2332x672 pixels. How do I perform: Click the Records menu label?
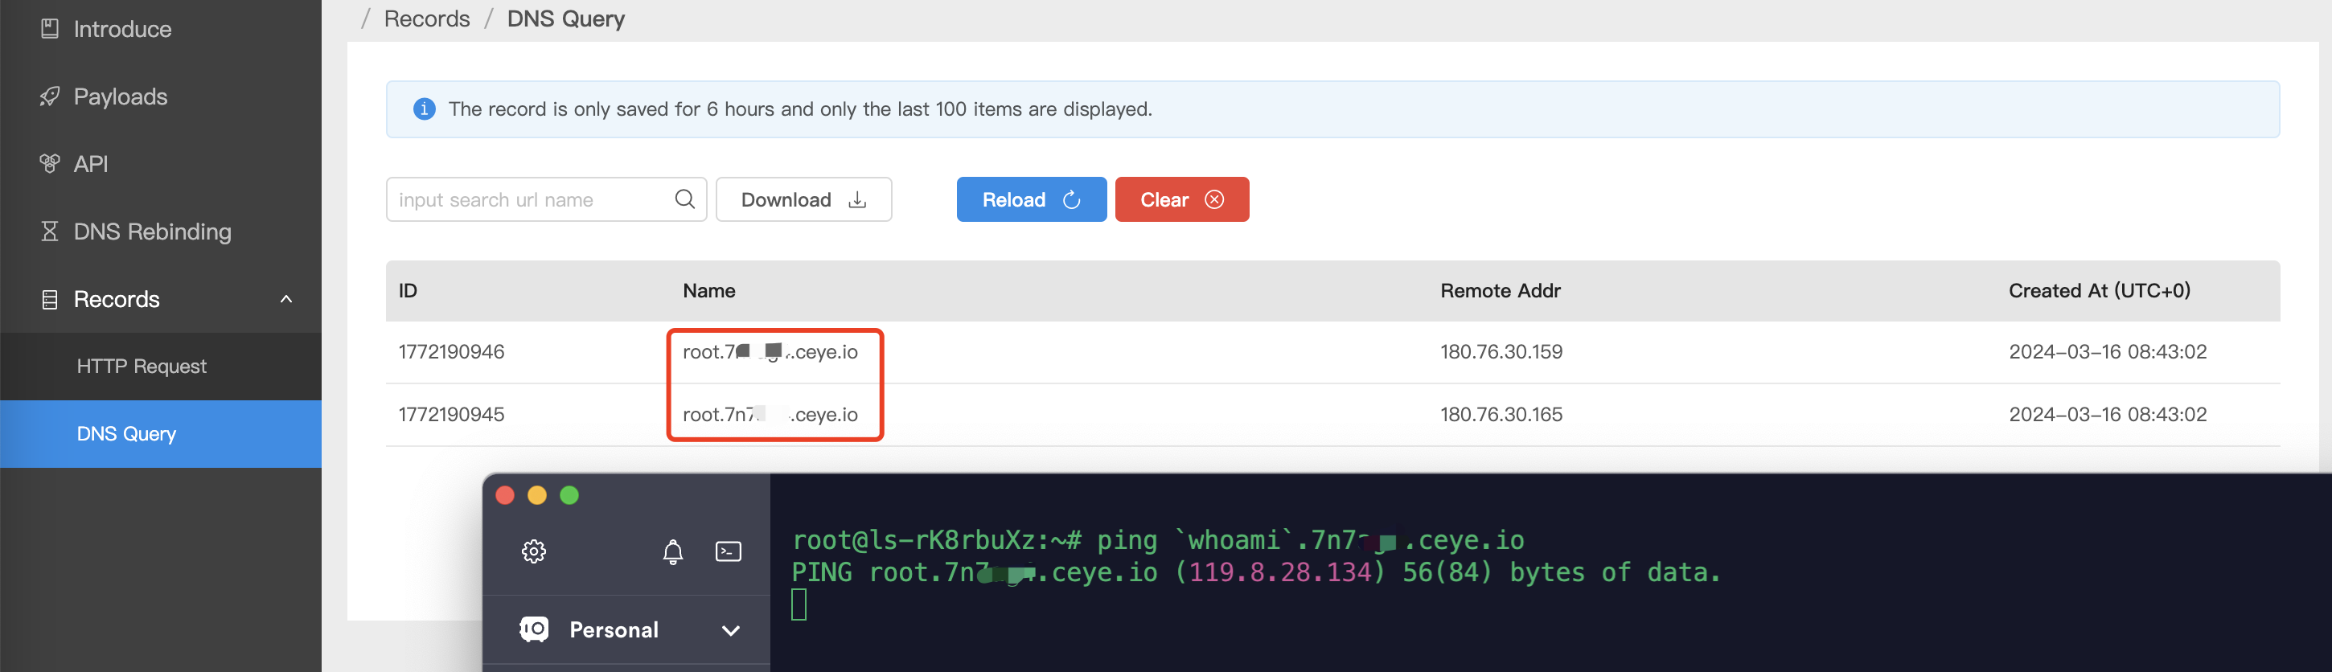click(116, 299)
